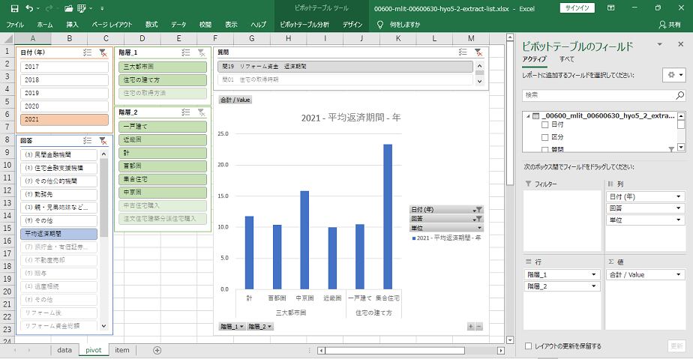
Task: Enable レイアウトの更新を保留する checkbox
Action: point(529,346)
